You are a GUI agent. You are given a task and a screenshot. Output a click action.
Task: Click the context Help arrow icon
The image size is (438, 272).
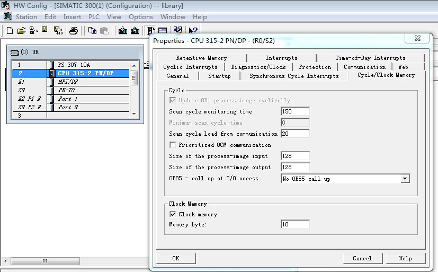click(193, 30)
